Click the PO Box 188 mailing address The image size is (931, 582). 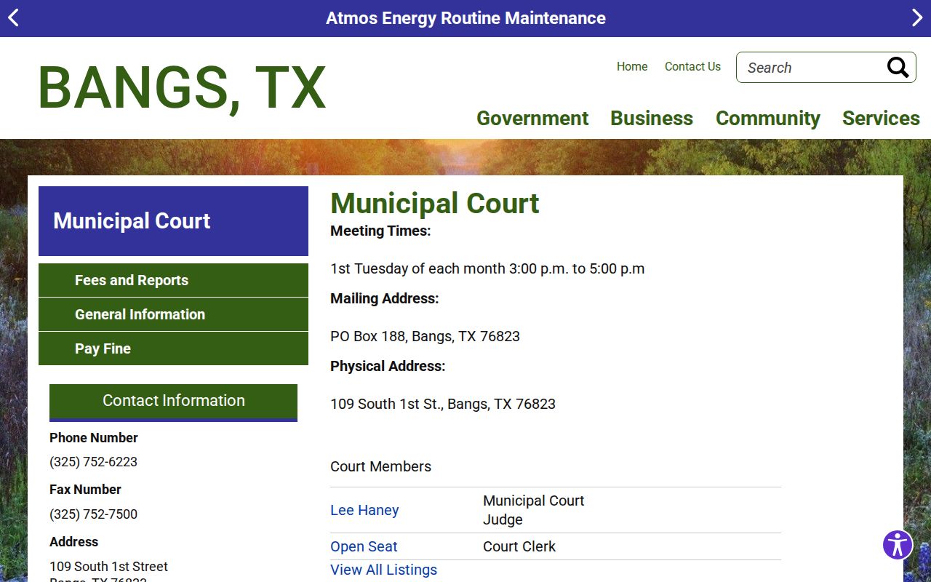(425, 336)
